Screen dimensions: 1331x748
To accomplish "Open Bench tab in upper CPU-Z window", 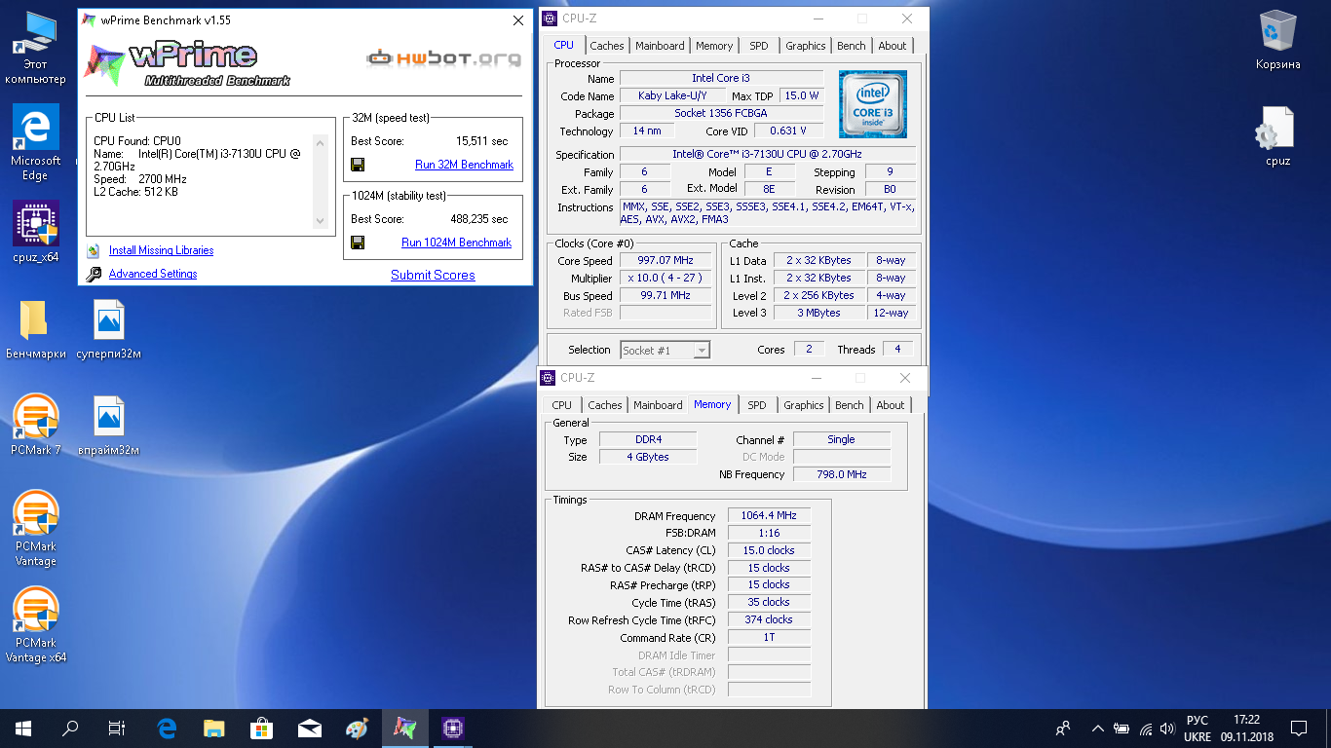I will click(x=852, y=46).
